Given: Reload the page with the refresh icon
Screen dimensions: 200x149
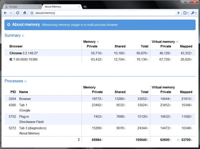Looking at the screenshot, I should coord(17,13).
